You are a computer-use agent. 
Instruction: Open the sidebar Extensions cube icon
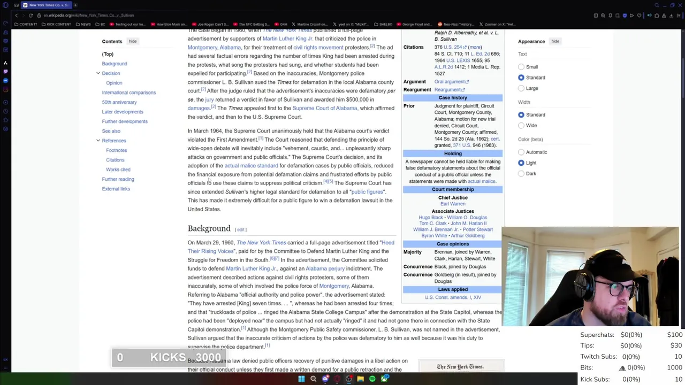click(5, 119)
